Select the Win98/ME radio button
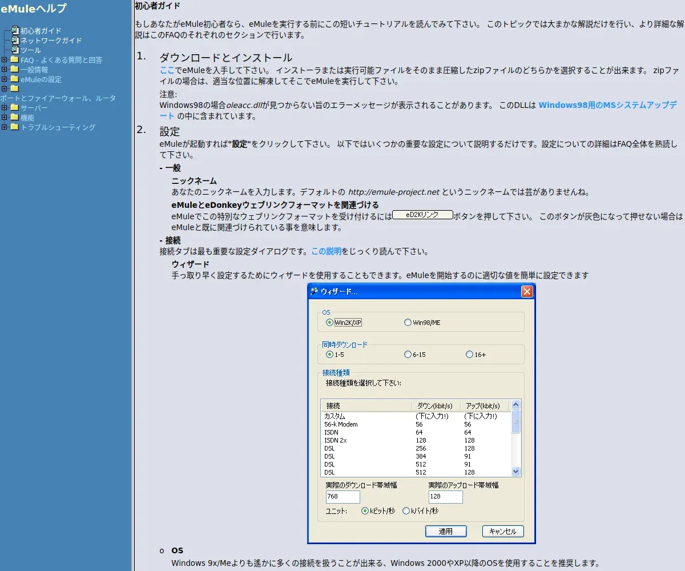The width and height of the screenshot is (685, 571). (x=408, y=323)
